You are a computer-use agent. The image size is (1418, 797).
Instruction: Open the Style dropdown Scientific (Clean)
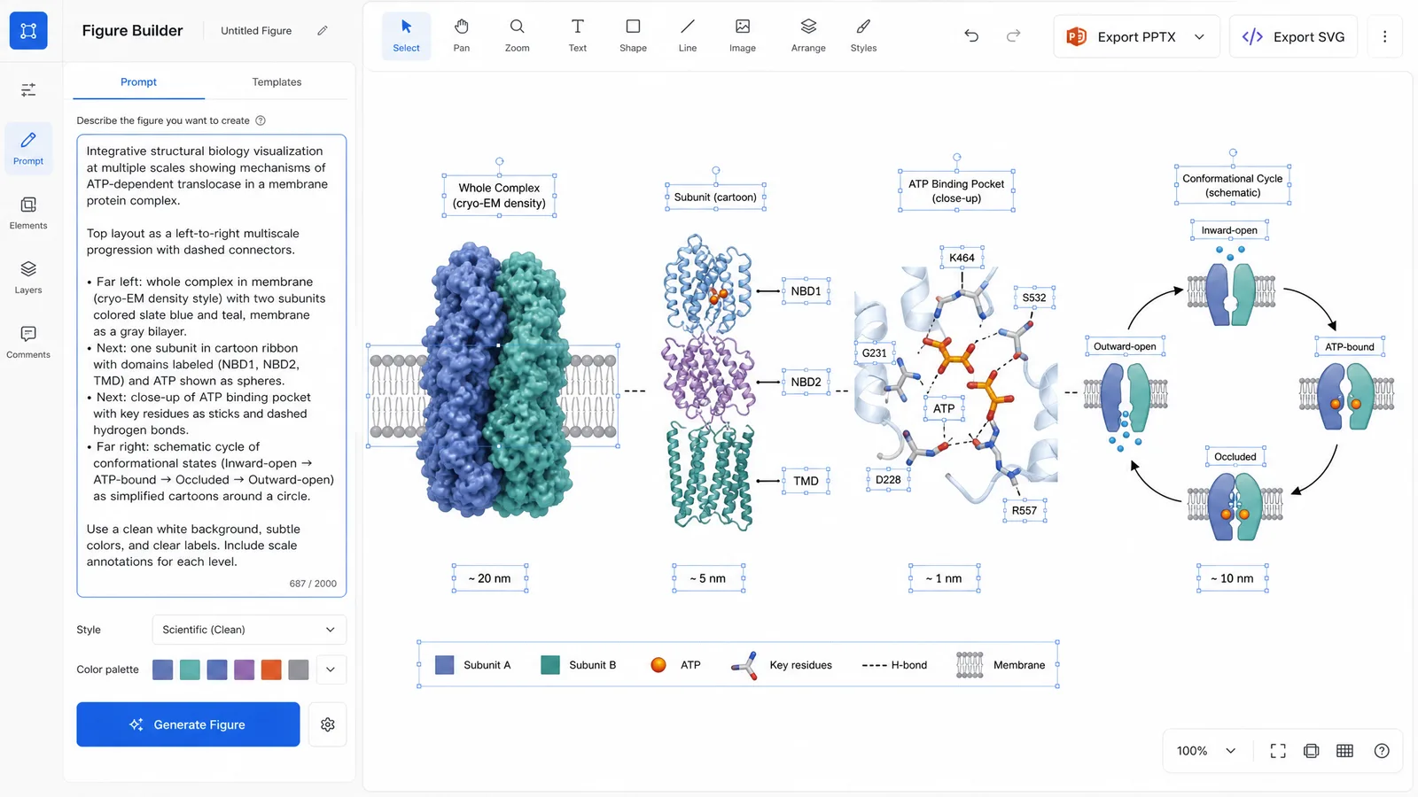click(249, 630)
